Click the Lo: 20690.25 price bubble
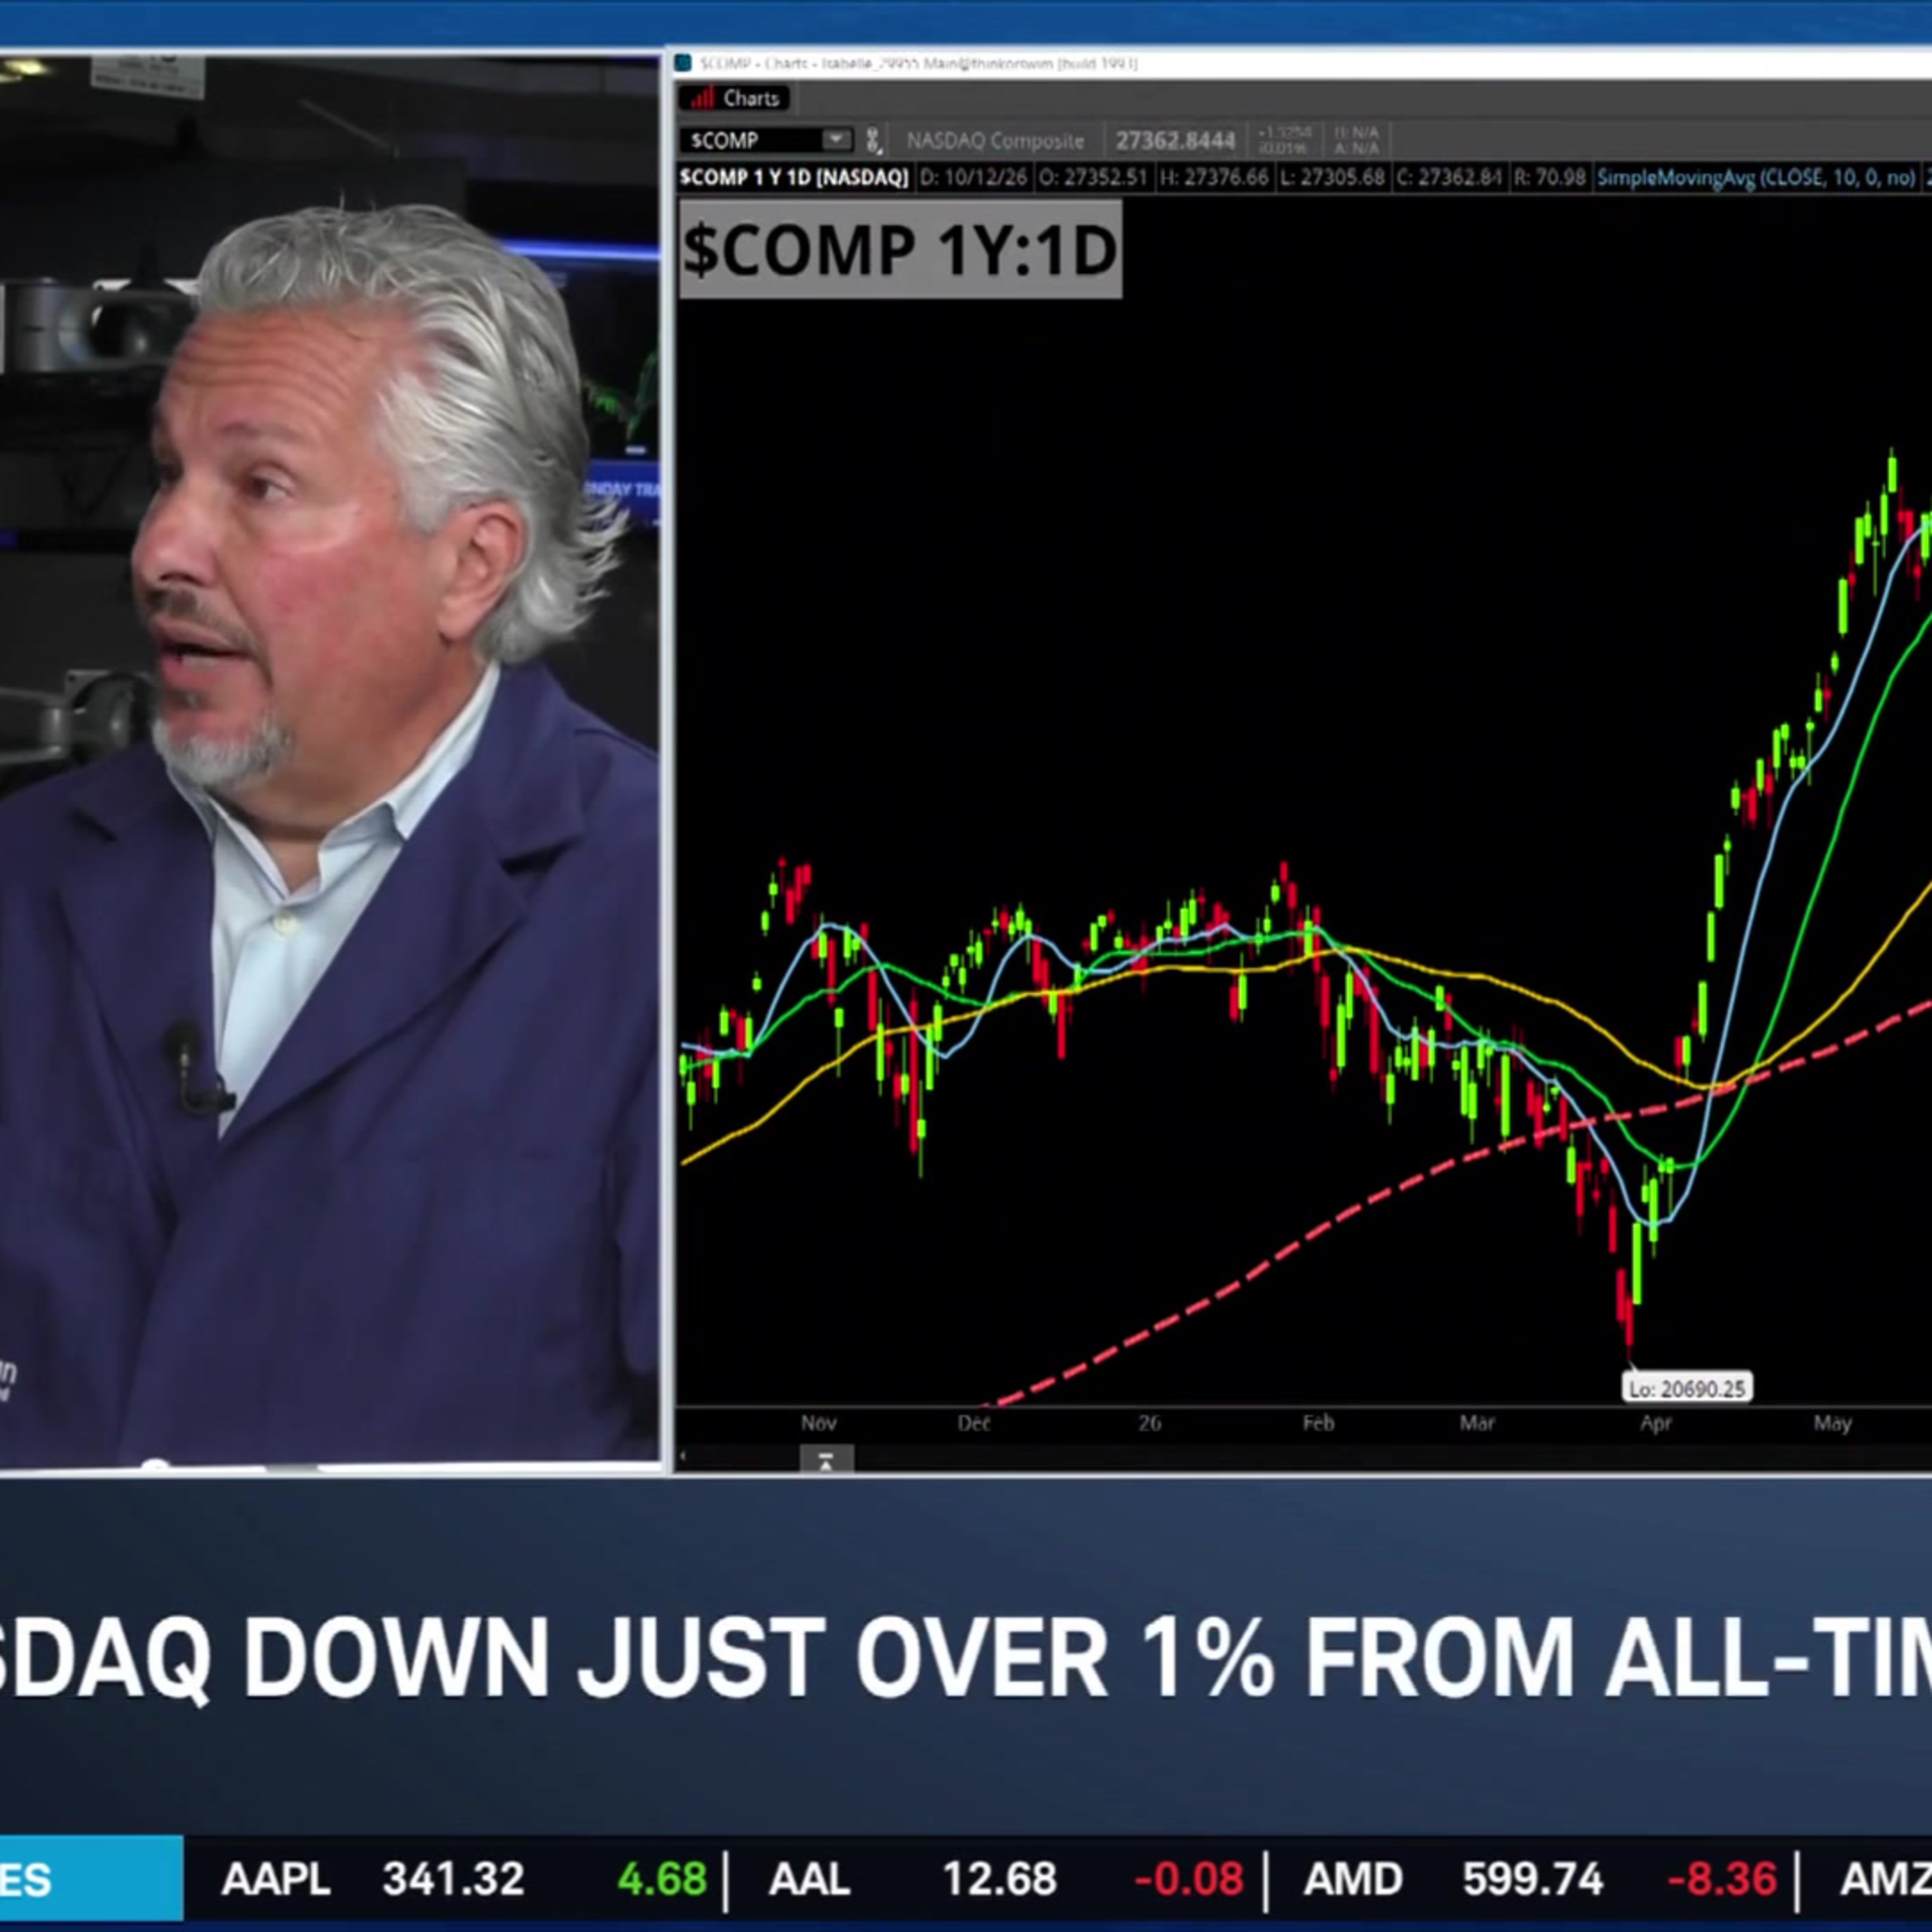1932x1932 pixels. [1686, 1388]
